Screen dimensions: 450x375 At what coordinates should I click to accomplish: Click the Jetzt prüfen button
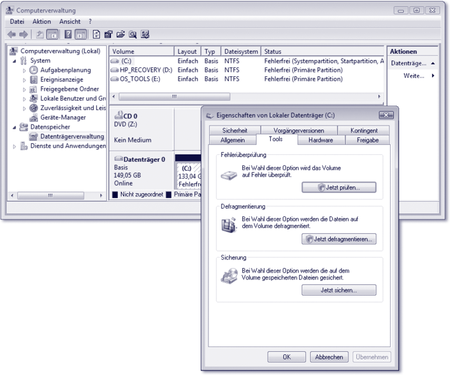click(x=339, y=187)
